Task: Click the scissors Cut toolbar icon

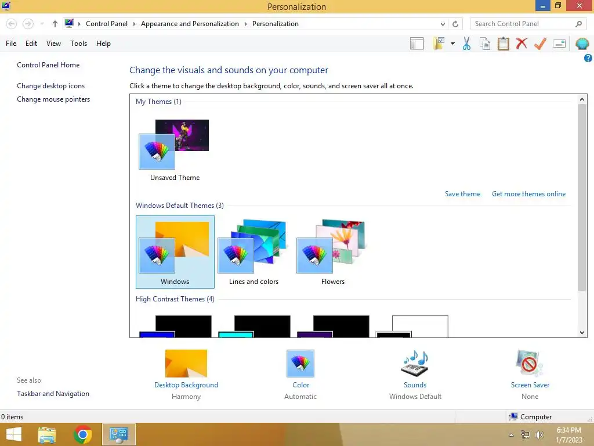Action: pyautogui.click(x=466, y=44)
